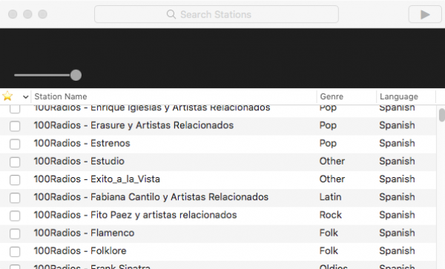Select the 100Radios - Flamenco station row

[x=218, y=233]
